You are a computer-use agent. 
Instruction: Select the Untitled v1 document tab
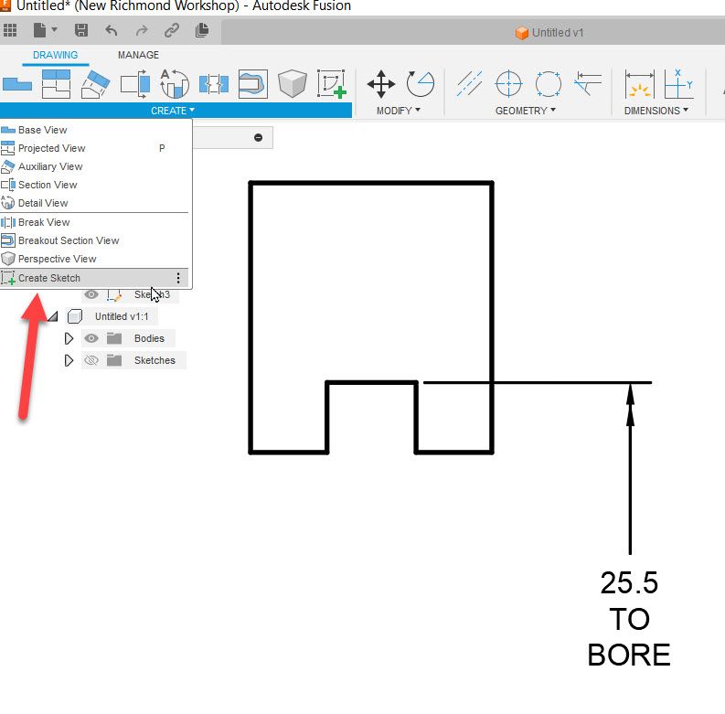coord(549,33)
